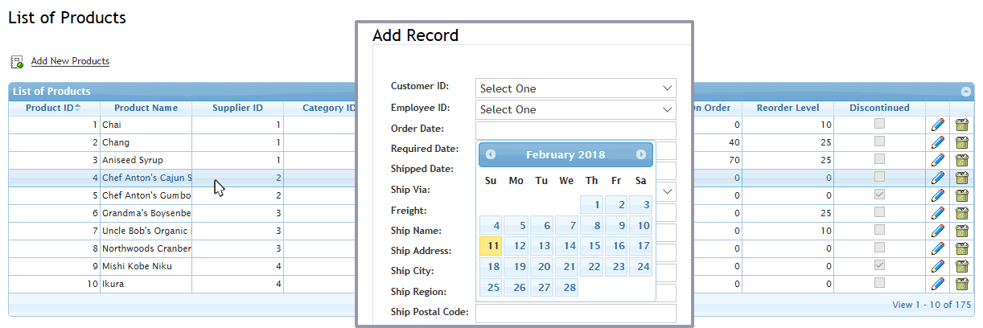Open the Employee ID dropdown
983x328 pixels.
pos(576,109)
